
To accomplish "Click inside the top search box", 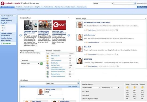I will [x=124, y=3].
